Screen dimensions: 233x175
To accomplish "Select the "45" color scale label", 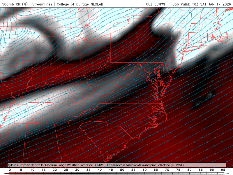I will tap(111, 170).
